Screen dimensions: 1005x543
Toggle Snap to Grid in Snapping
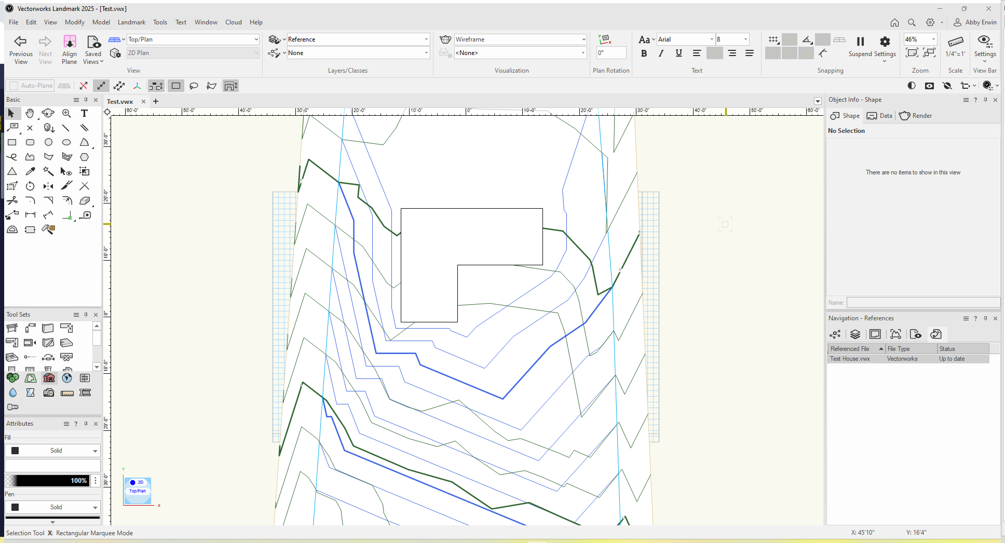pos(773,39)
